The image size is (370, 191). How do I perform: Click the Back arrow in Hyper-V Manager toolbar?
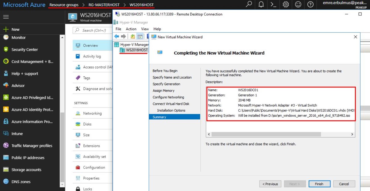tap(116, 36)
